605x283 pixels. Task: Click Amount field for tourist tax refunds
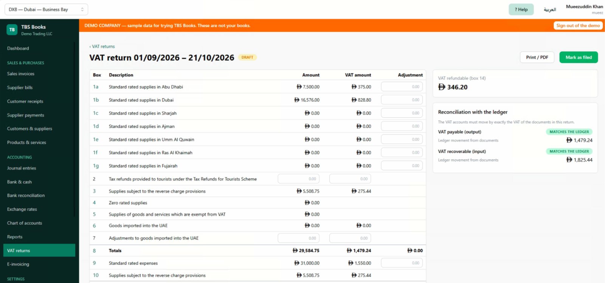[x=299, y=179]
